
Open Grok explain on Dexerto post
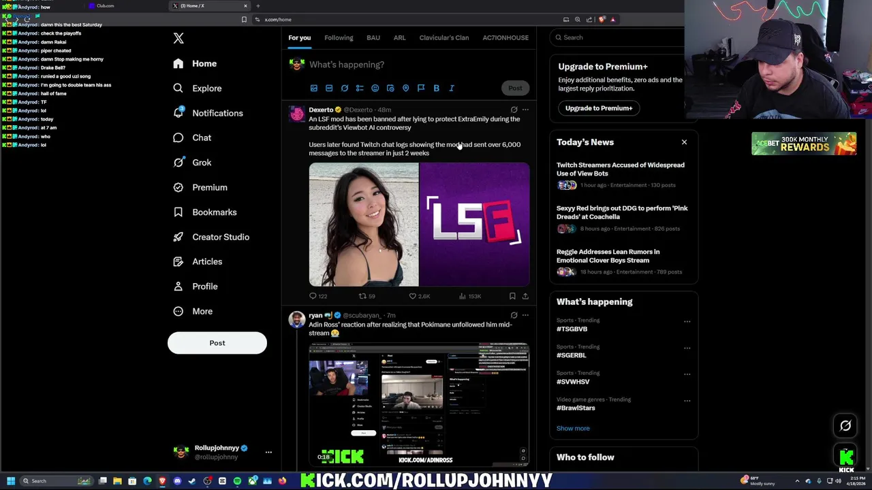(x=514, y=110)
